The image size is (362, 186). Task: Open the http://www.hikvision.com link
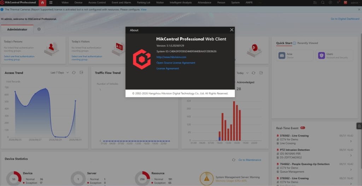(171, 57)
